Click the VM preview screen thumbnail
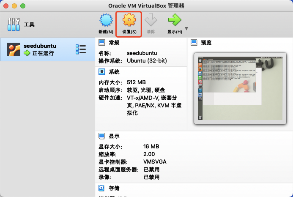293x197 pixels. click(x=240, y=88)
